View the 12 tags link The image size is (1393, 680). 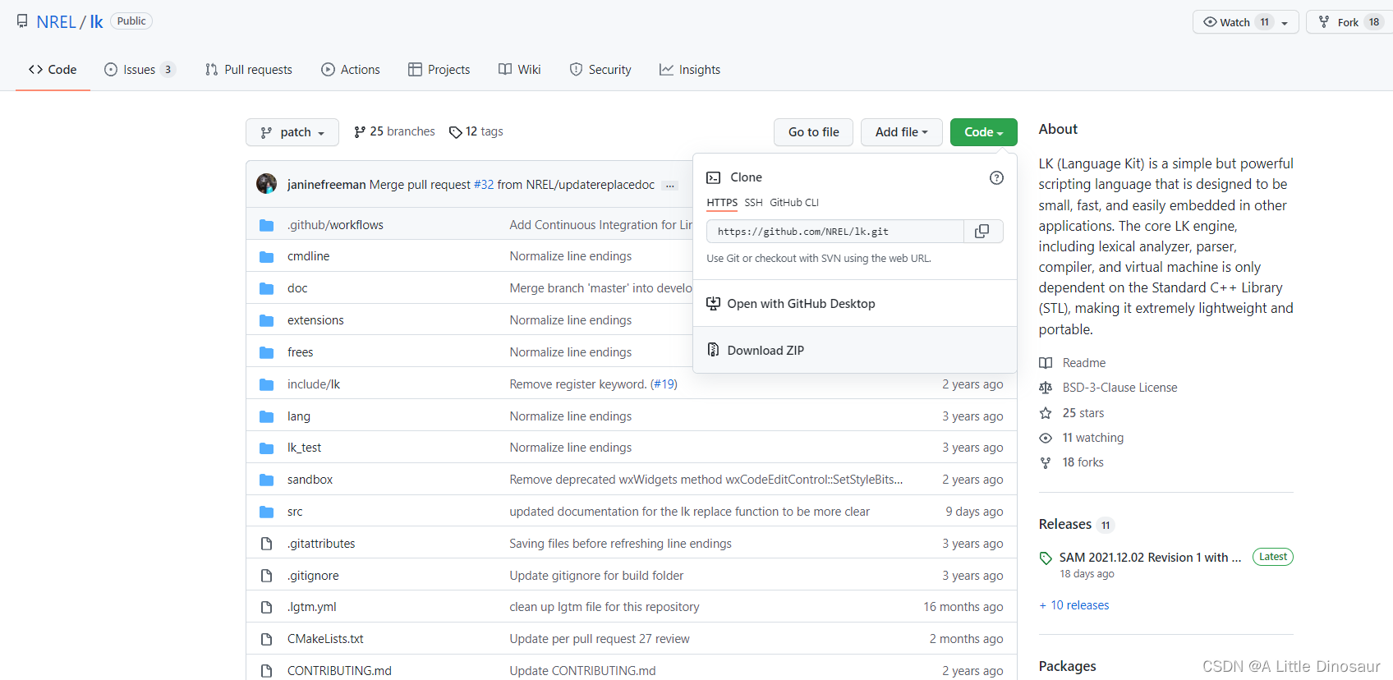476,131
